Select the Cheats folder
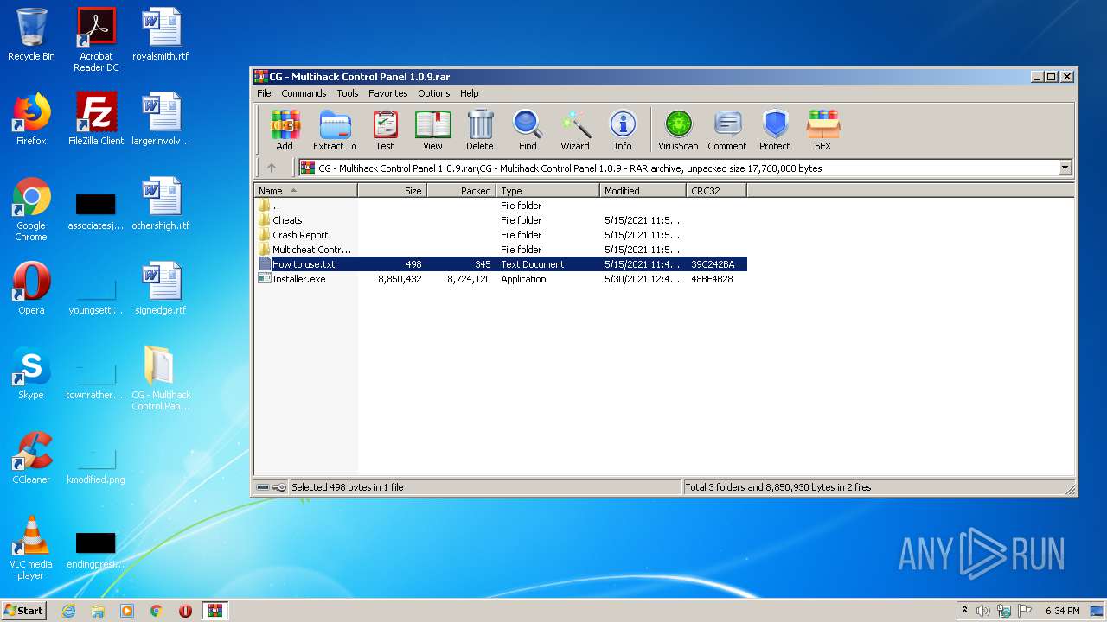The height and width of the screenshot is (622, 1107). [501, 220]
